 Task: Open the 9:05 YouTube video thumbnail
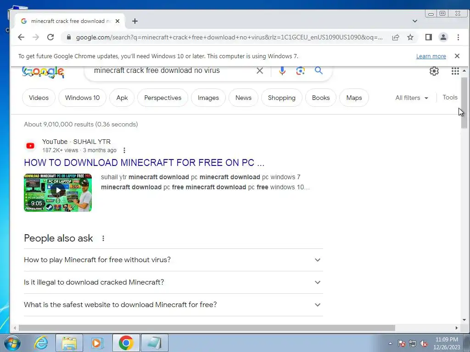(x=58, y=192)
